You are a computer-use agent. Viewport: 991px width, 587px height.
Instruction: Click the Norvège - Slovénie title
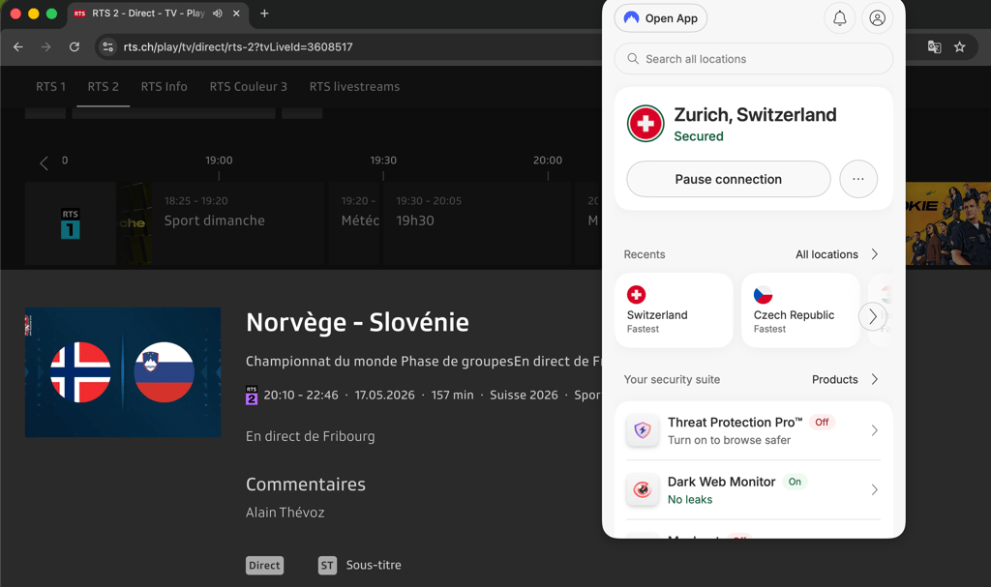pyautogui.click(x=357, y=322)
